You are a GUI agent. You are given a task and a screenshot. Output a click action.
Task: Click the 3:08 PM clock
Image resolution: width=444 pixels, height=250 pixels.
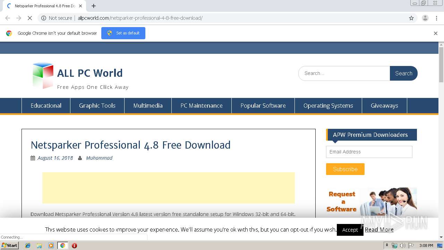[426, 245]
